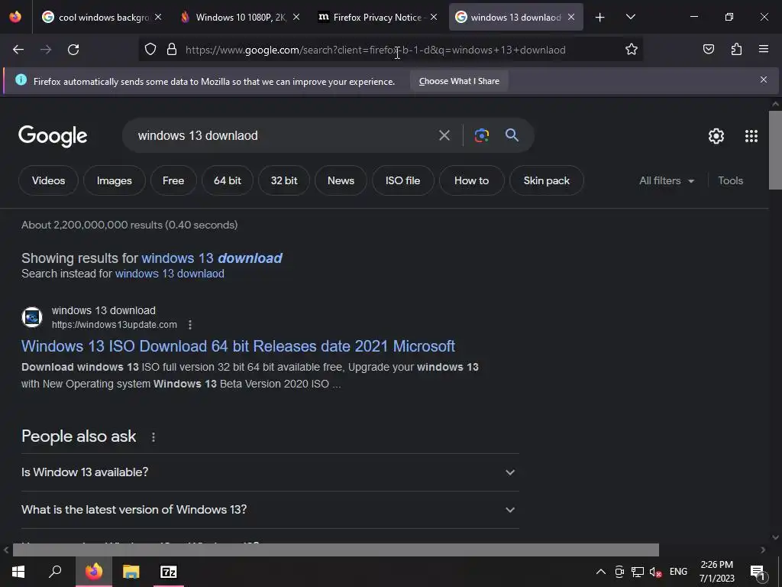
Task: Filter results by News
Action: (341, 180)
